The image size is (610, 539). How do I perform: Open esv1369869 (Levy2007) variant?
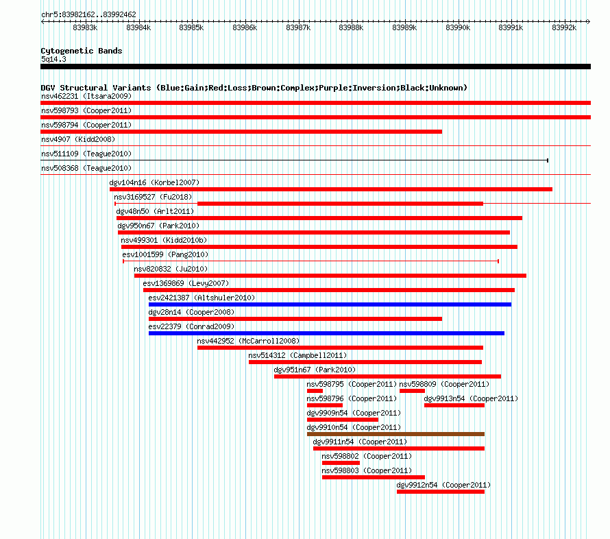(186, 283)
